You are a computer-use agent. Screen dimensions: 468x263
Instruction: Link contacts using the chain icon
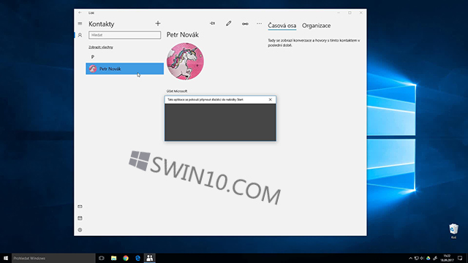[245, 23]
